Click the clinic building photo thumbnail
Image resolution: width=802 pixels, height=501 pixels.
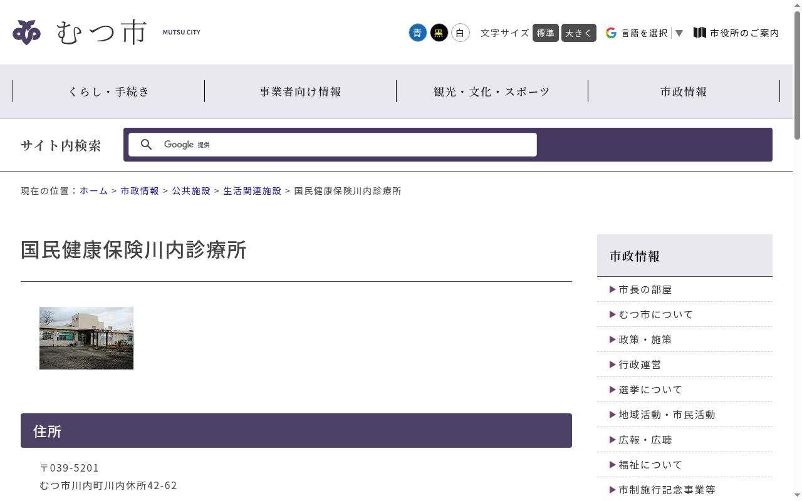(86, 338)
